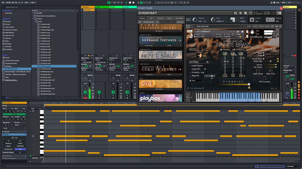The height and width of the screenshot is (169, 302).
Task: Show instrument info with the i icon
Action: [243, 32]
